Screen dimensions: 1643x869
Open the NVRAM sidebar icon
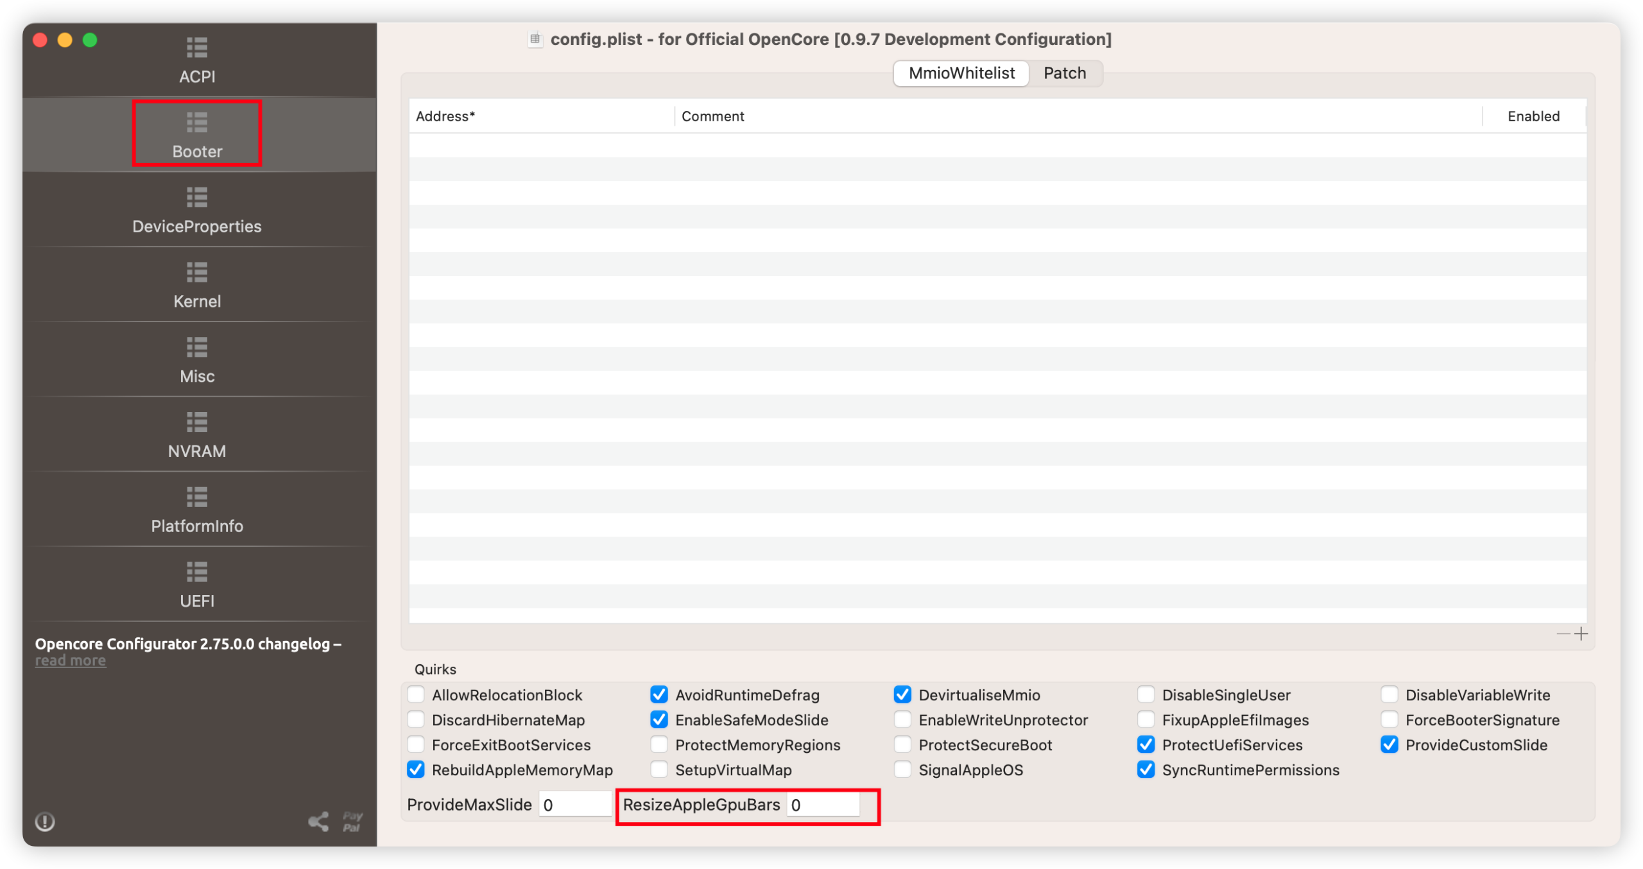[197, 422]
